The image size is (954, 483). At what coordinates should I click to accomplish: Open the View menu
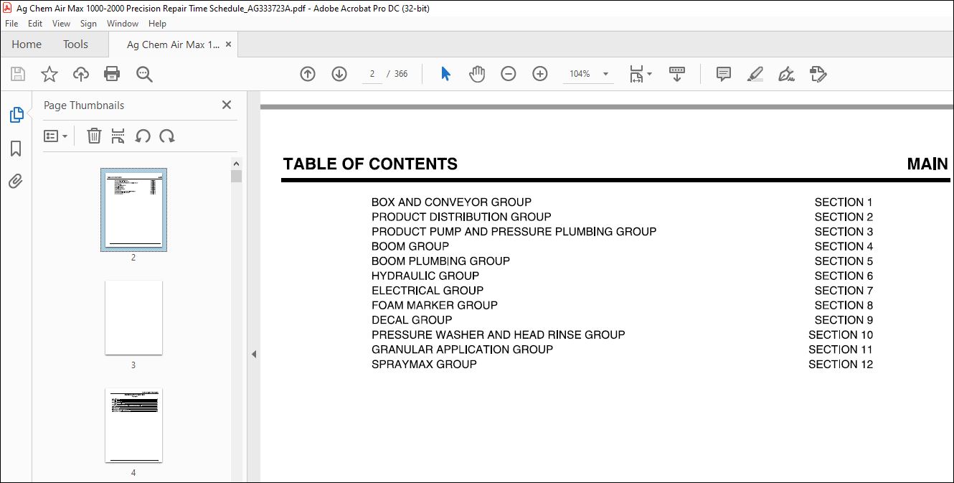(x=62, y=24)
